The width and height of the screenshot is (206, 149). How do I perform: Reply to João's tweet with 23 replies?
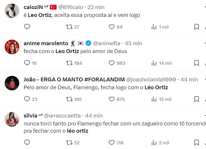27,99
